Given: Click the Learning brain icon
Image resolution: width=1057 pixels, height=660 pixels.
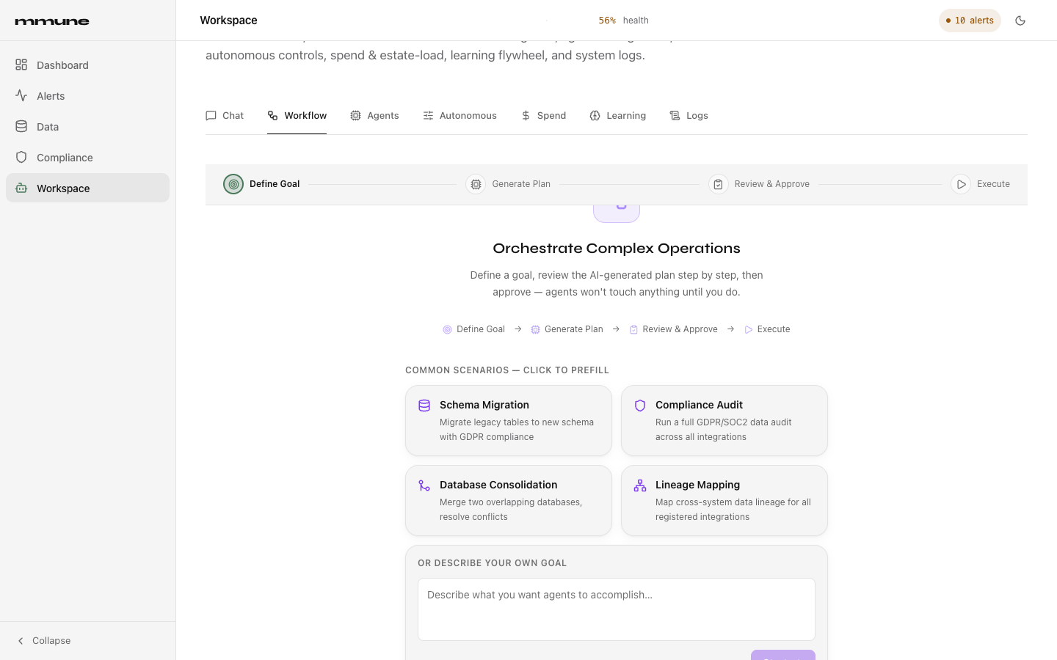Looking at the screenshot, I should 595,116.
